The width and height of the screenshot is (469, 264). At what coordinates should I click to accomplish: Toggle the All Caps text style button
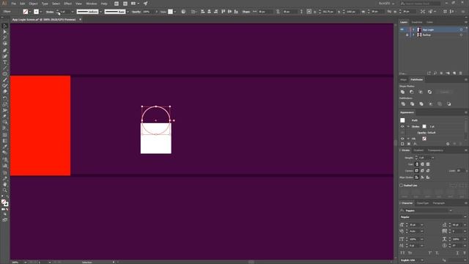click(402, 253)
